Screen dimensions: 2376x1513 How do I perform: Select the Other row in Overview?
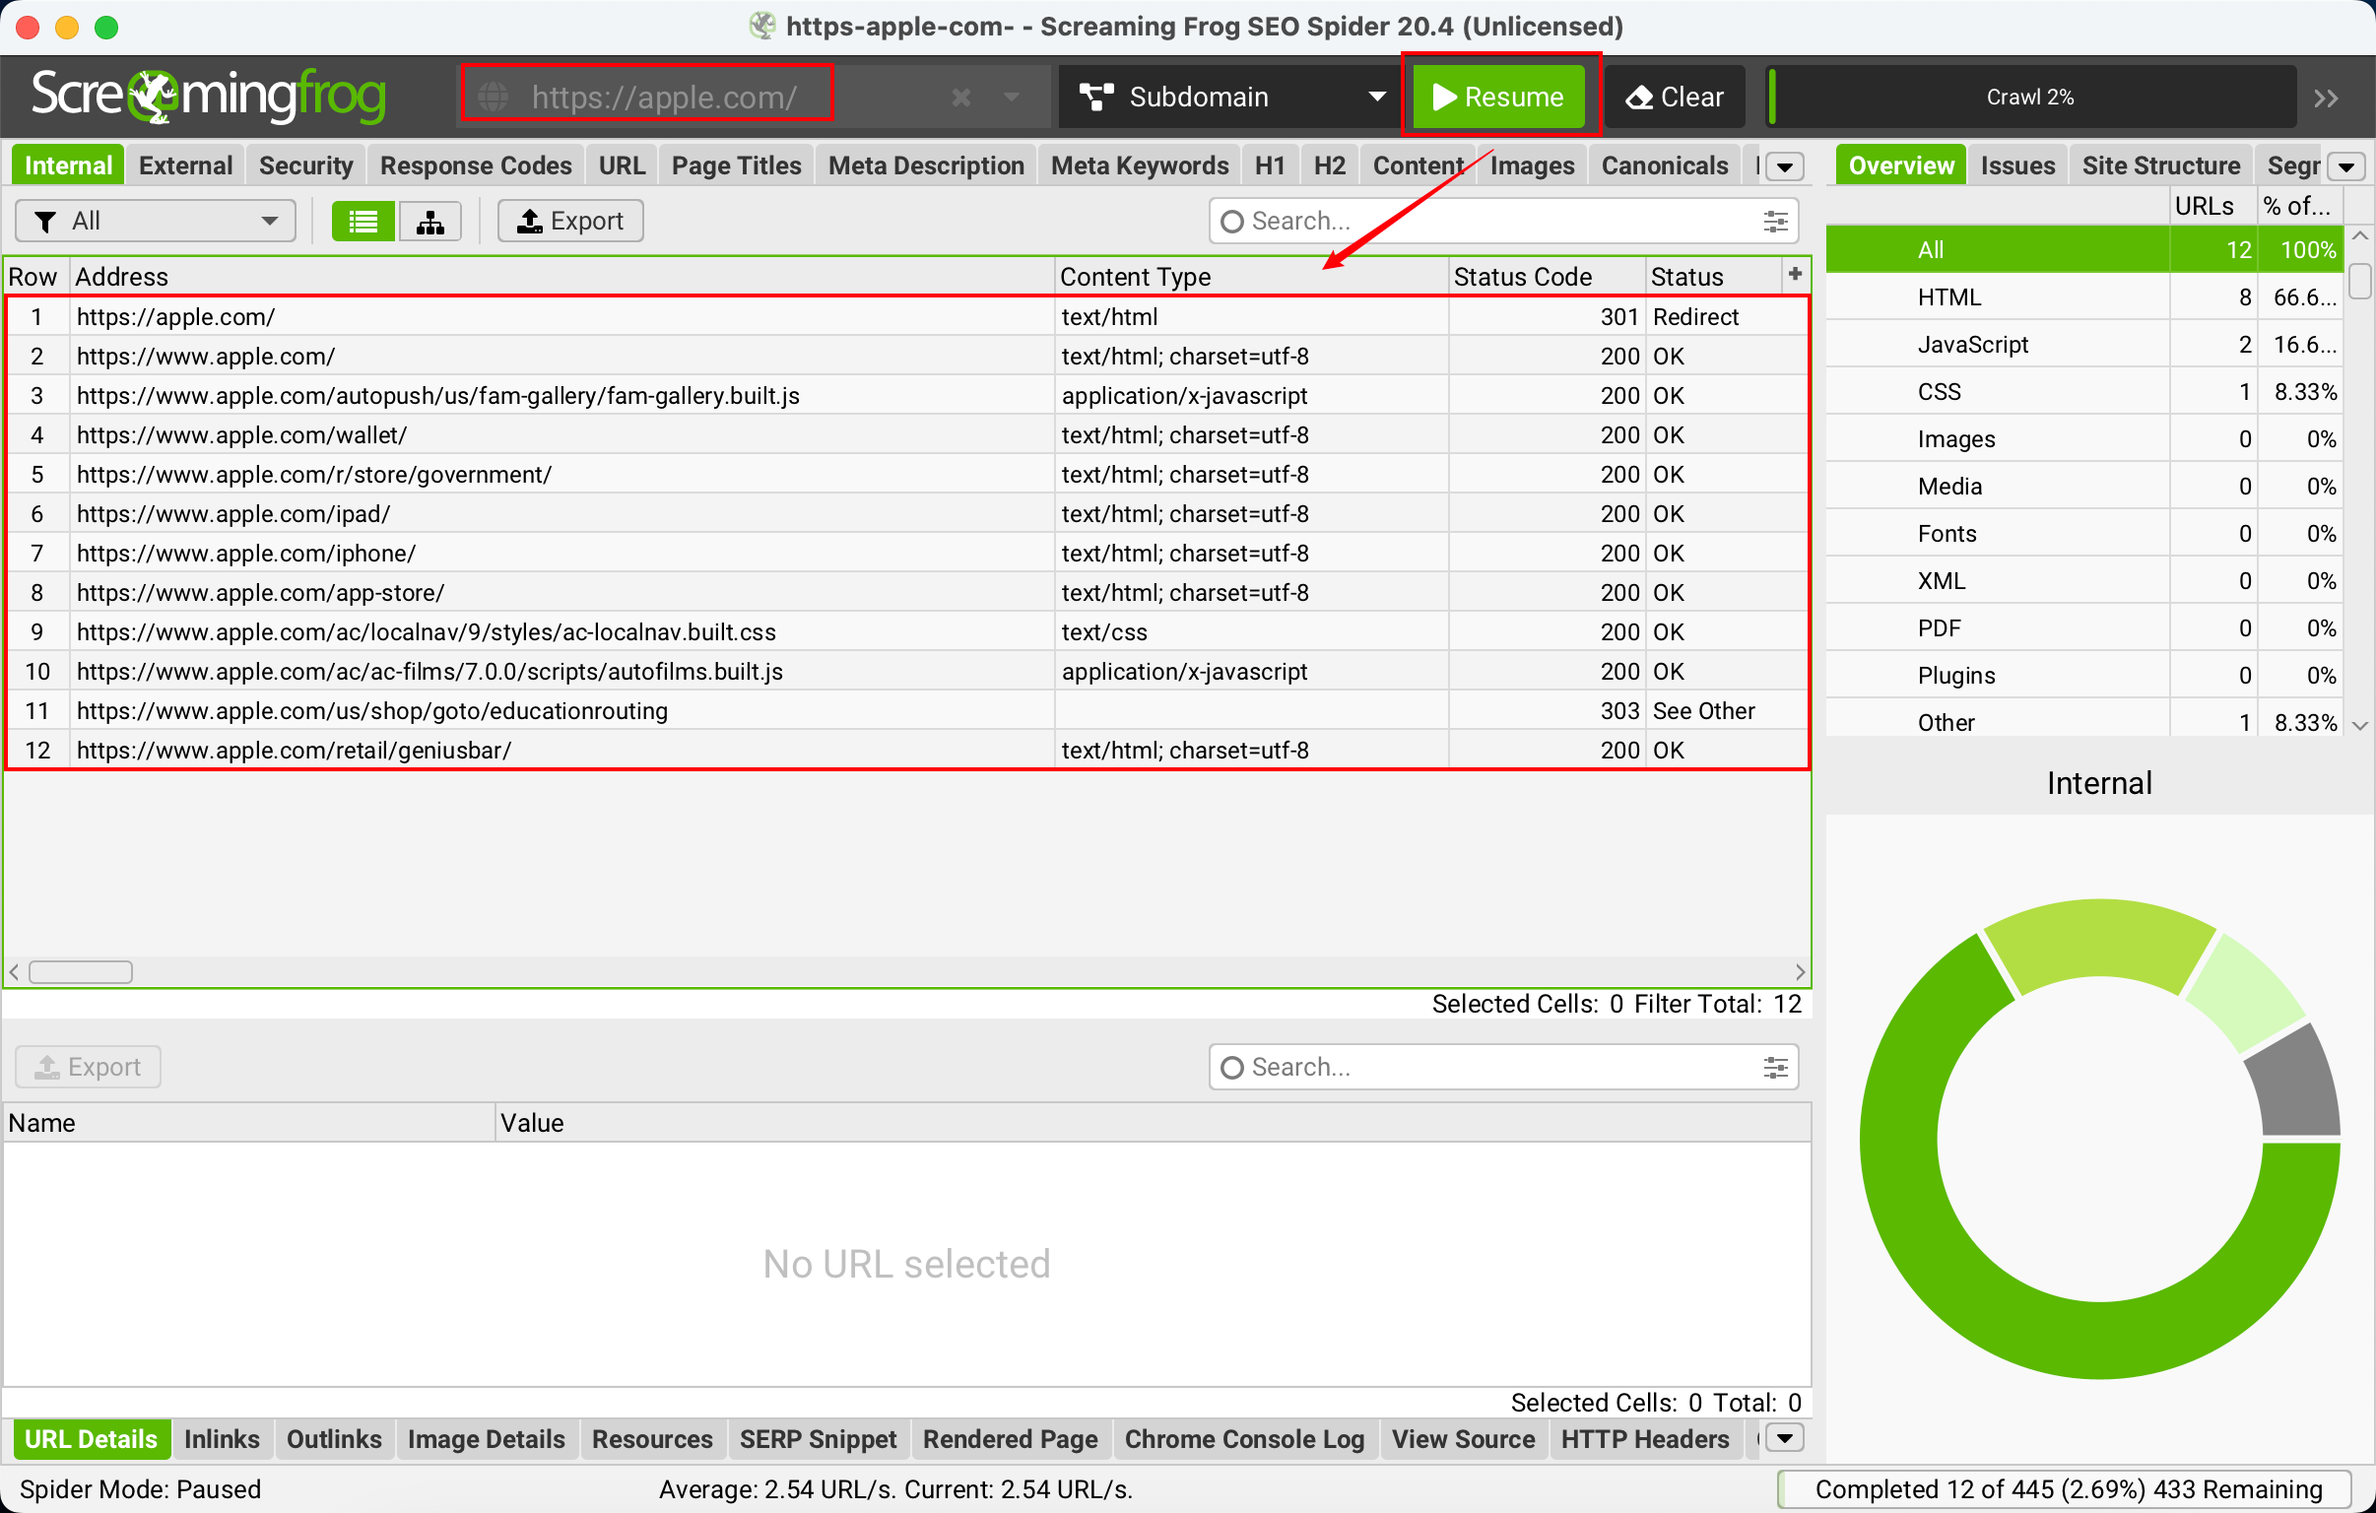(x=2084, y=721)
